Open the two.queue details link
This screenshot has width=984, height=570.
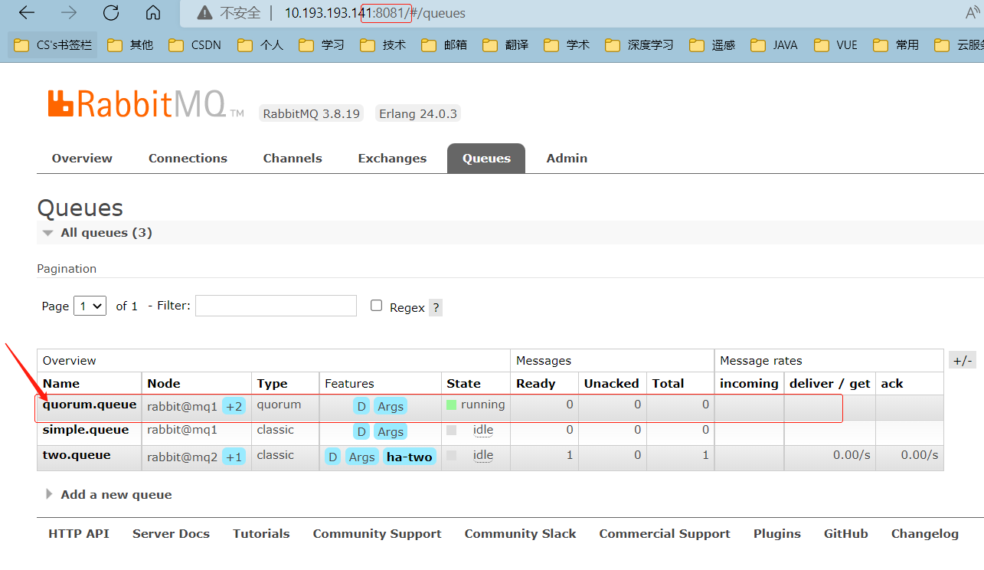tap(77, 455)
